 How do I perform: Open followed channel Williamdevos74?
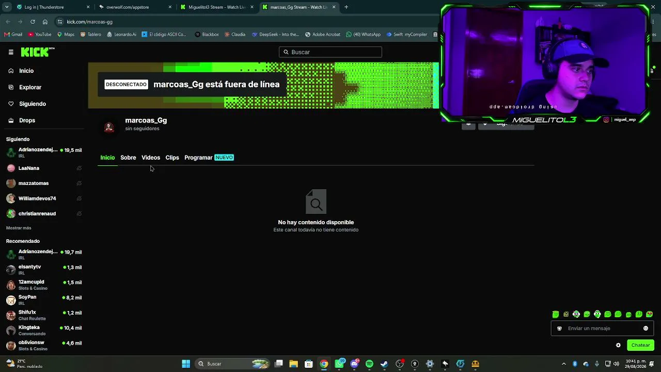tap(44, 198)
